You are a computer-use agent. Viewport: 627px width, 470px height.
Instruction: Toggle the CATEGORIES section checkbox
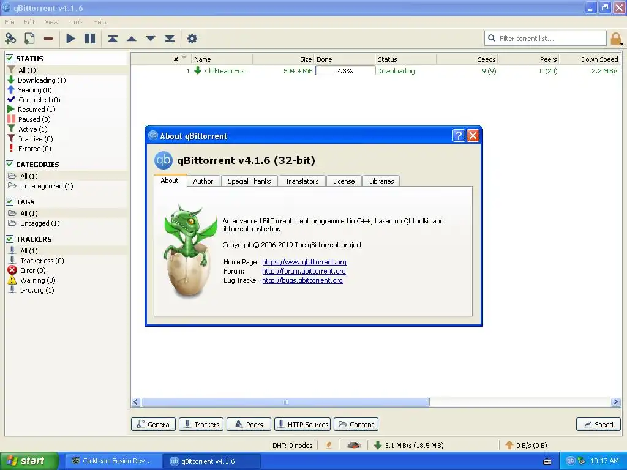tap(10, 164)
